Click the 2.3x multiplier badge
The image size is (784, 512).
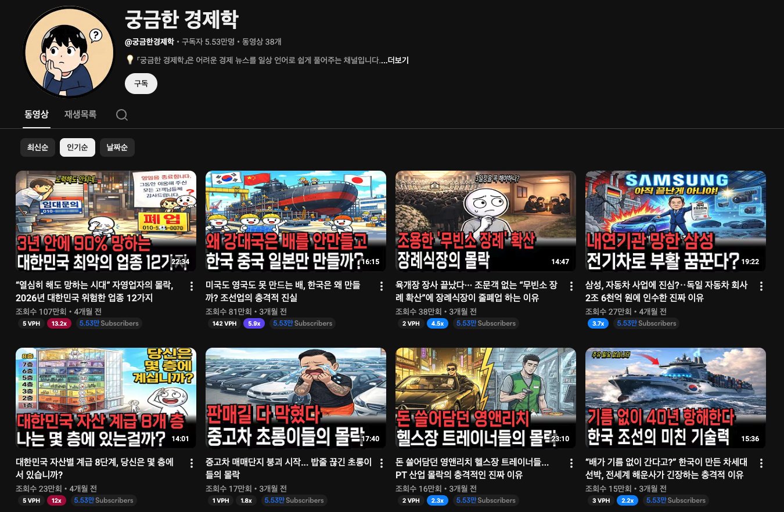[437, 500]
